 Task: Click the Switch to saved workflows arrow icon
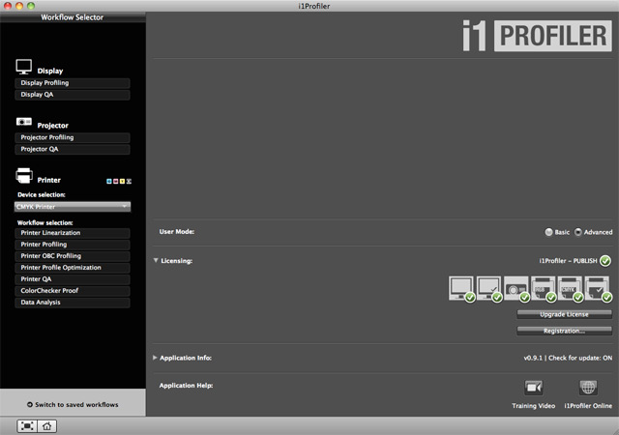tap(30, 405)
